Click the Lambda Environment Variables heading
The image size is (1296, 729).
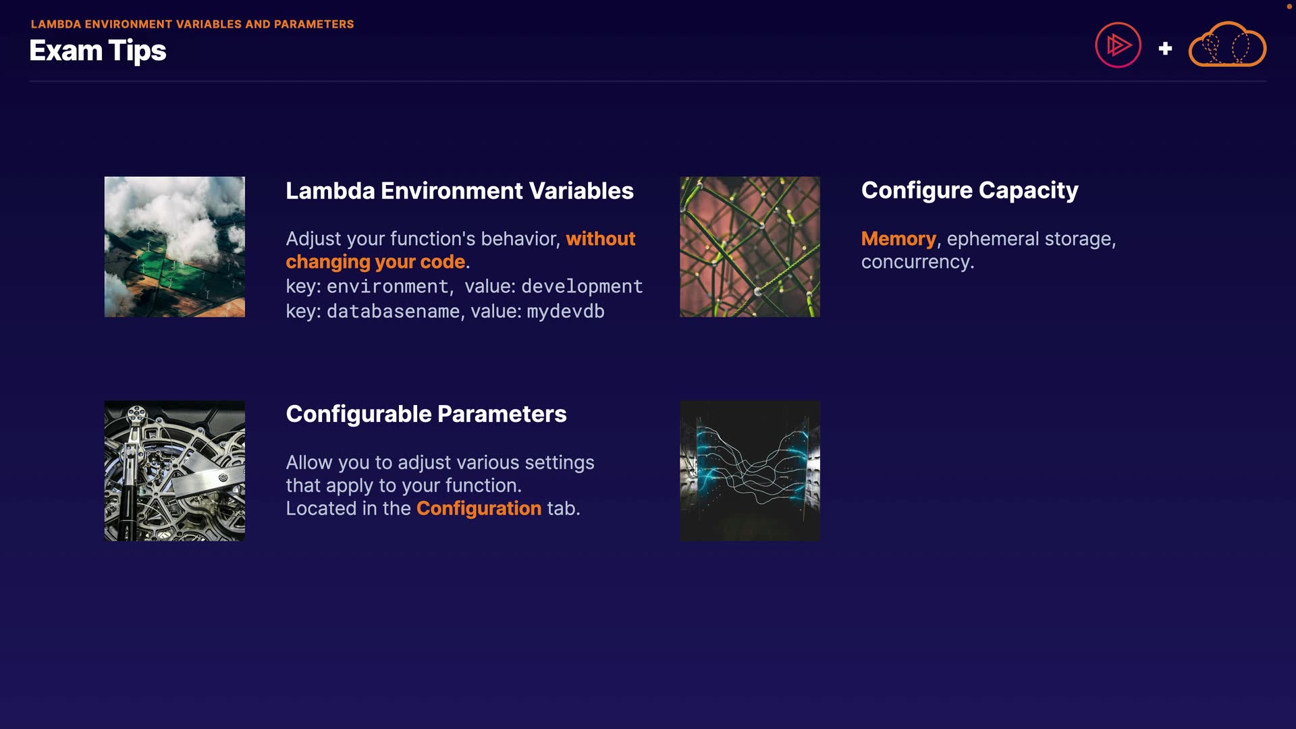click(x=459, y=191)
